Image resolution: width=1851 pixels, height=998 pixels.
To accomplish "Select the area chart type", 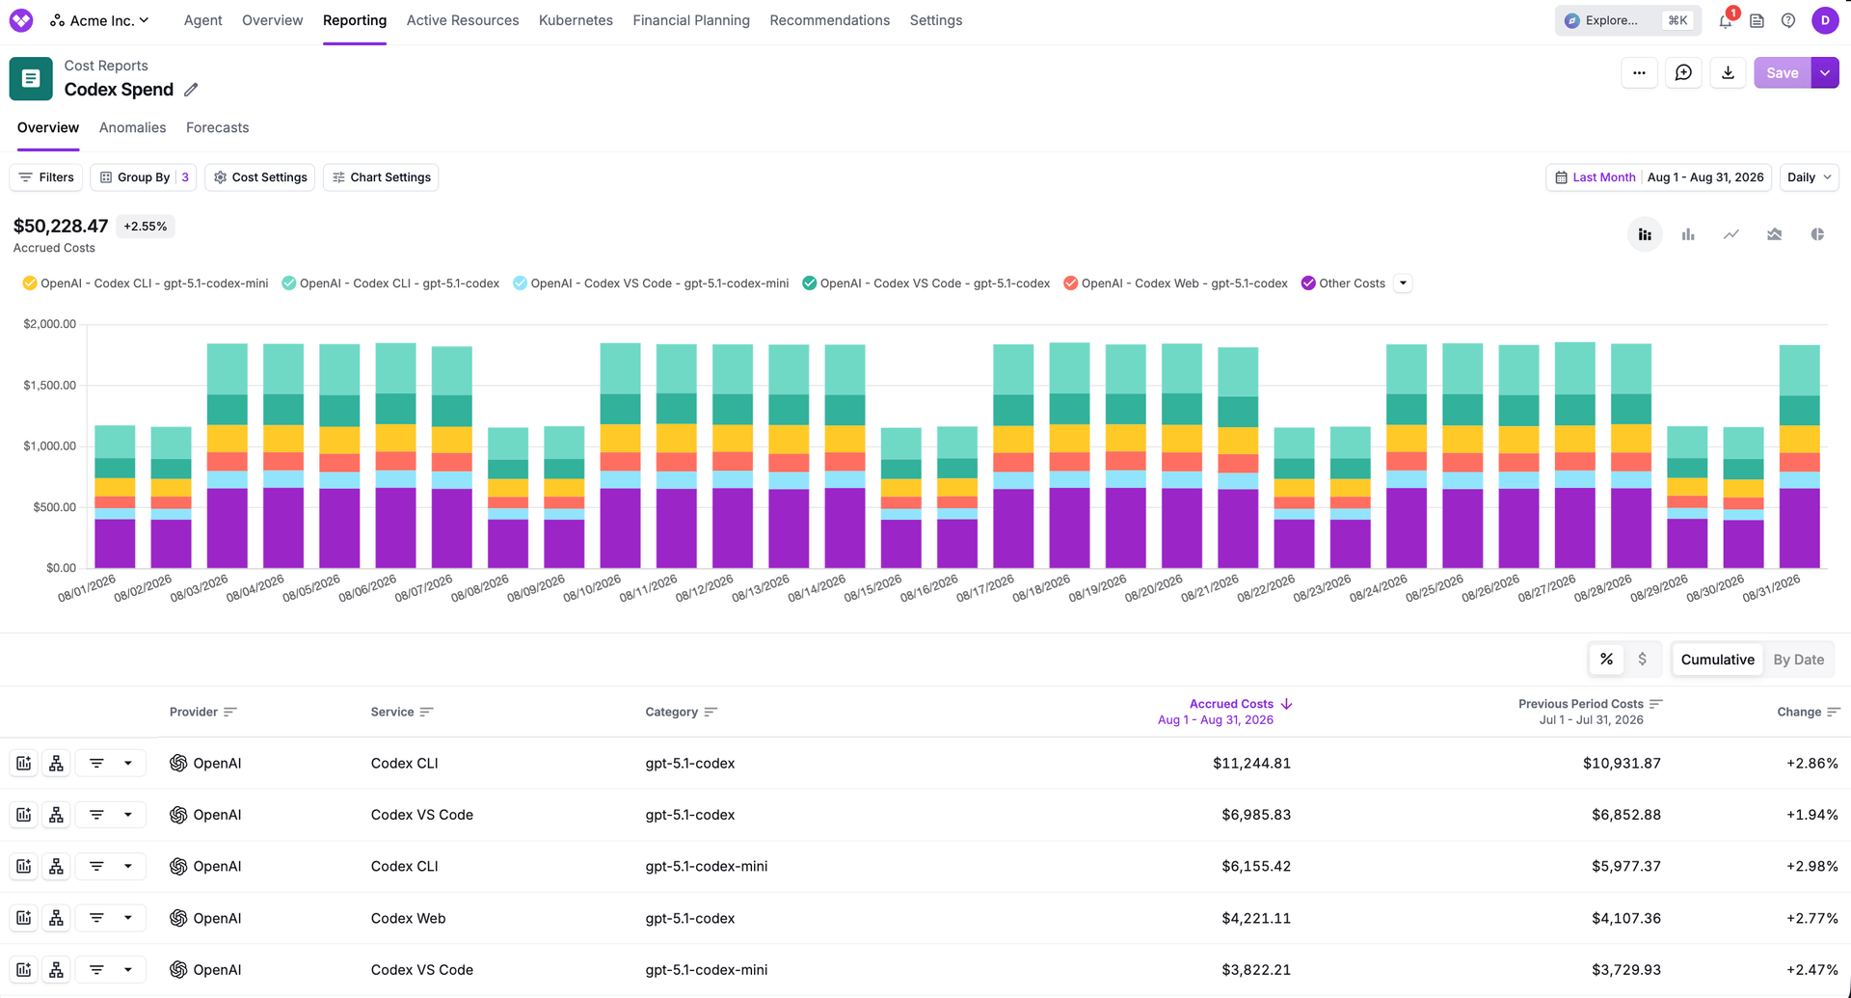I will 1775,234.
